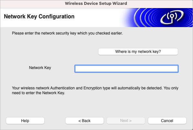This screenshot has width=193, height=130.
Task: Click the empty space between Help and Back
Action: pyautogui.click(x=55, y=121)
